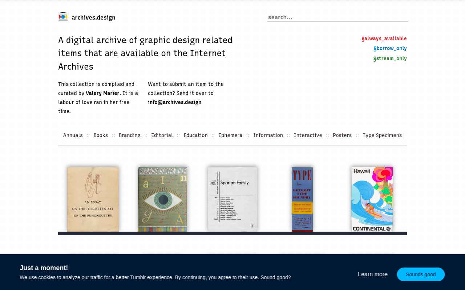Screen dimensions: 465x290
Task: Go to the Branding category
Action: (x=130, y=135)
